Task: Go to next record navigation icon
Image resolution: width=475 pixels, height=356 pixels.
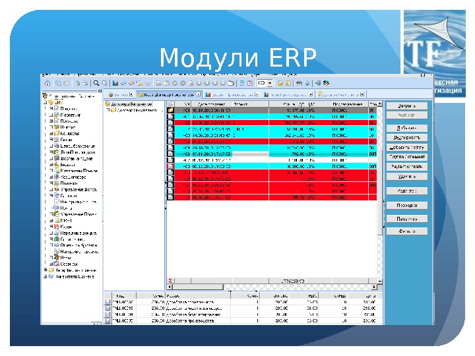Action: pyautogui.click(x=215, y=83)
